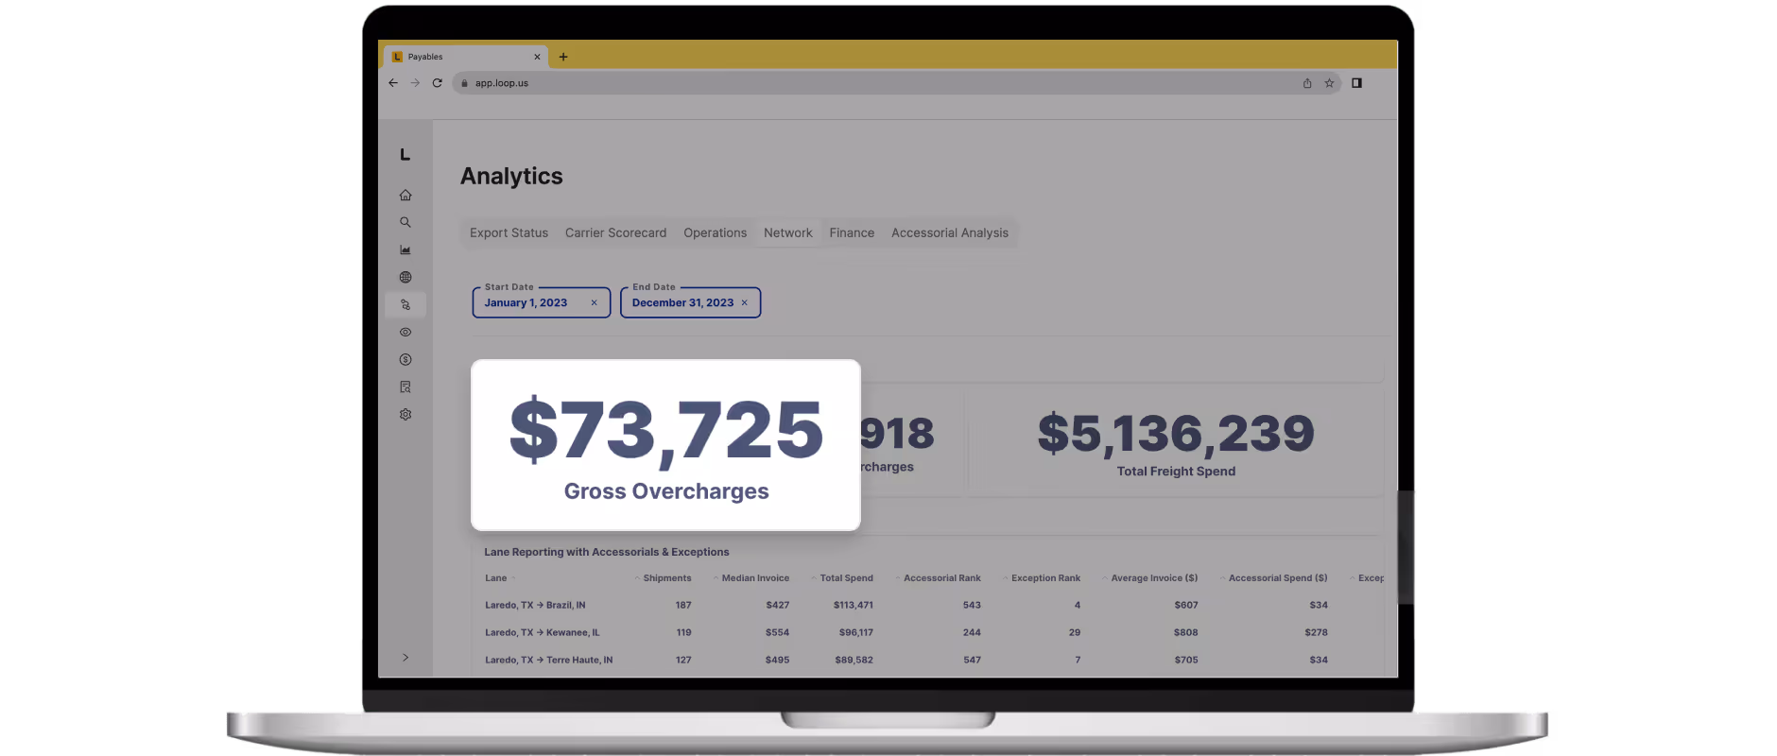The height and width of the screenshot is (756, 1777).
Task: Open the Home icon in sidebar
Action: coord(405,195)
